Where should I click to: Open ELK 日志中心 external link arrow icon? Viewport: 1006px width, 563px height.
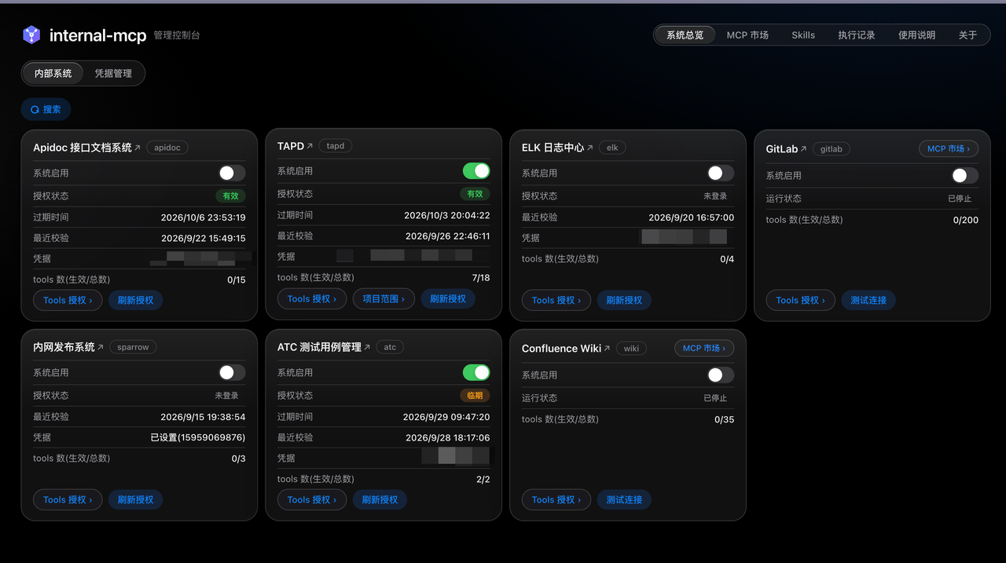point(590,148)
